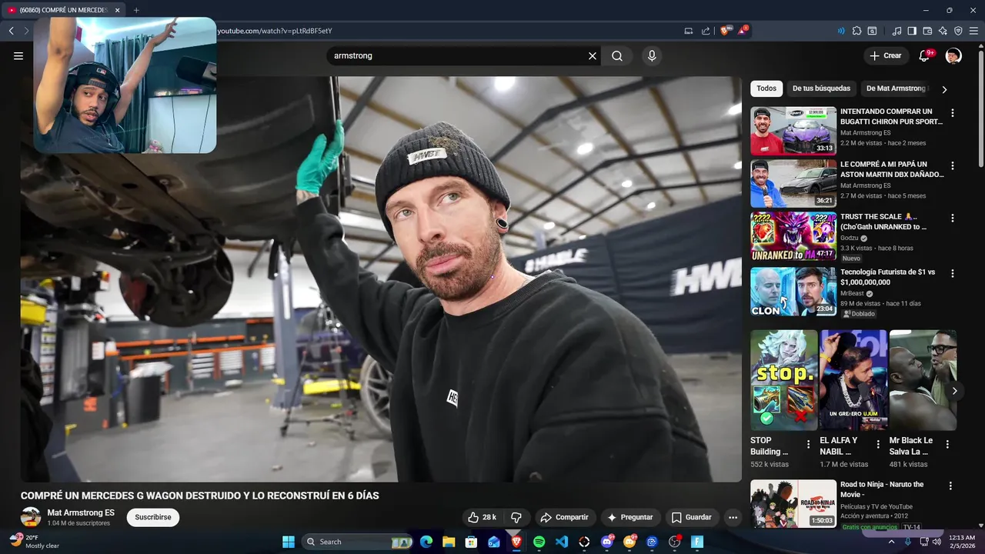The width and height of the screenshot is (985, 554).
Task: Save video with Guardar button
Action: point(691,517)
